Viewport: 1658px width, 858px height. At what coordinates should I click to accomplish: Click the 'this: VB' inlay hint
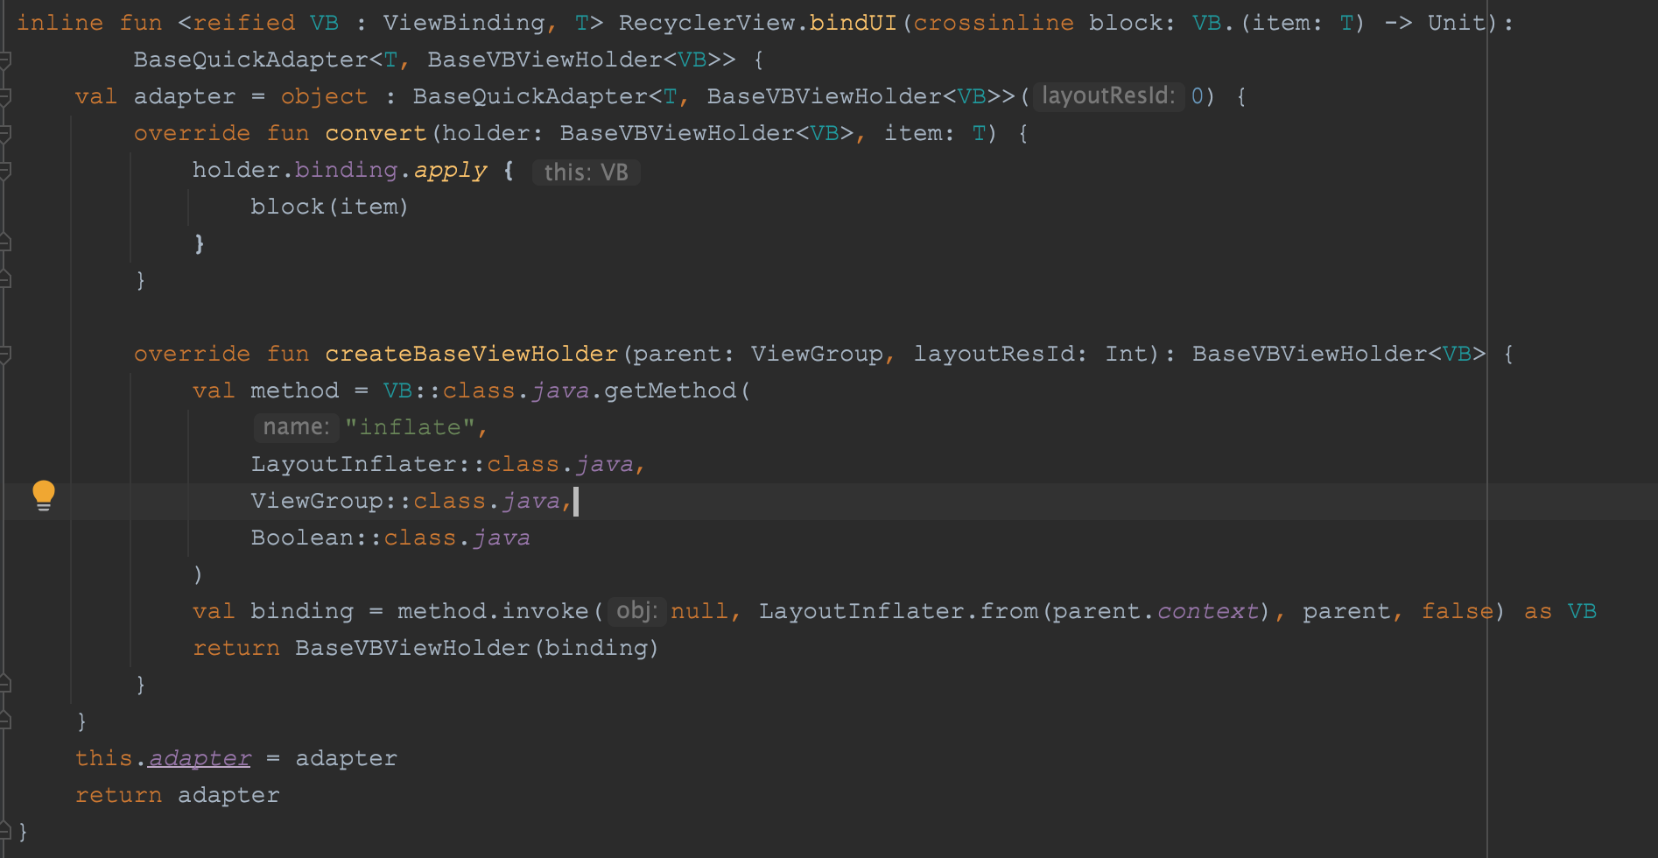pos(587,172)
